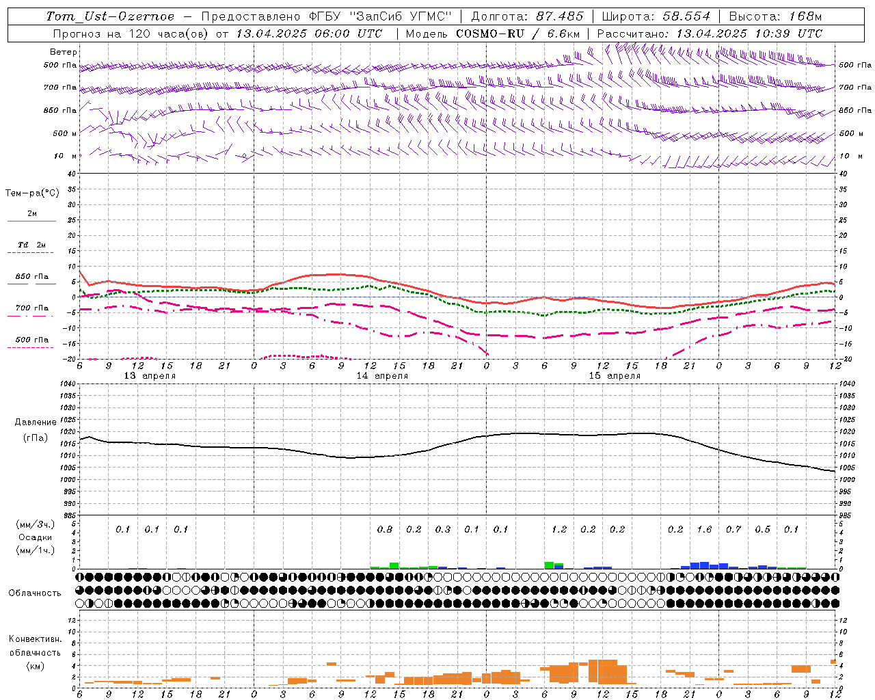This screenshot has width=875, height=700.
Task: Click the (гПа) unit label under Давление
Action: (36, 438)
